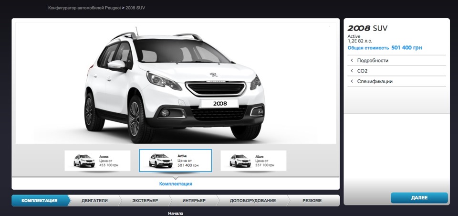Click the Начало text at the bottom
This screenshot has width=458, height=216.
click(176, 214)
